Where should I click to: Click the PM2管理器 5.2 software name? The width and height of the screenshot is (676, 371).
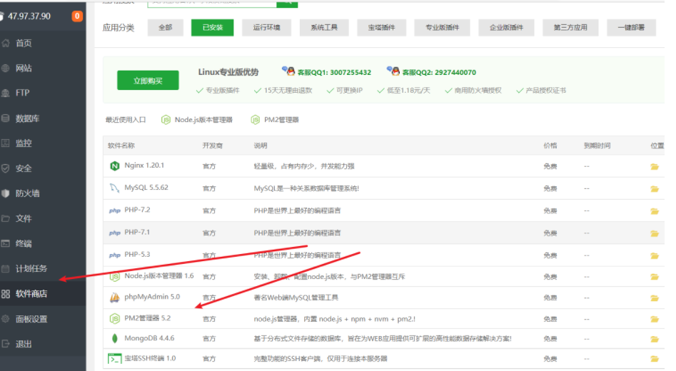[x=147, y=318]
